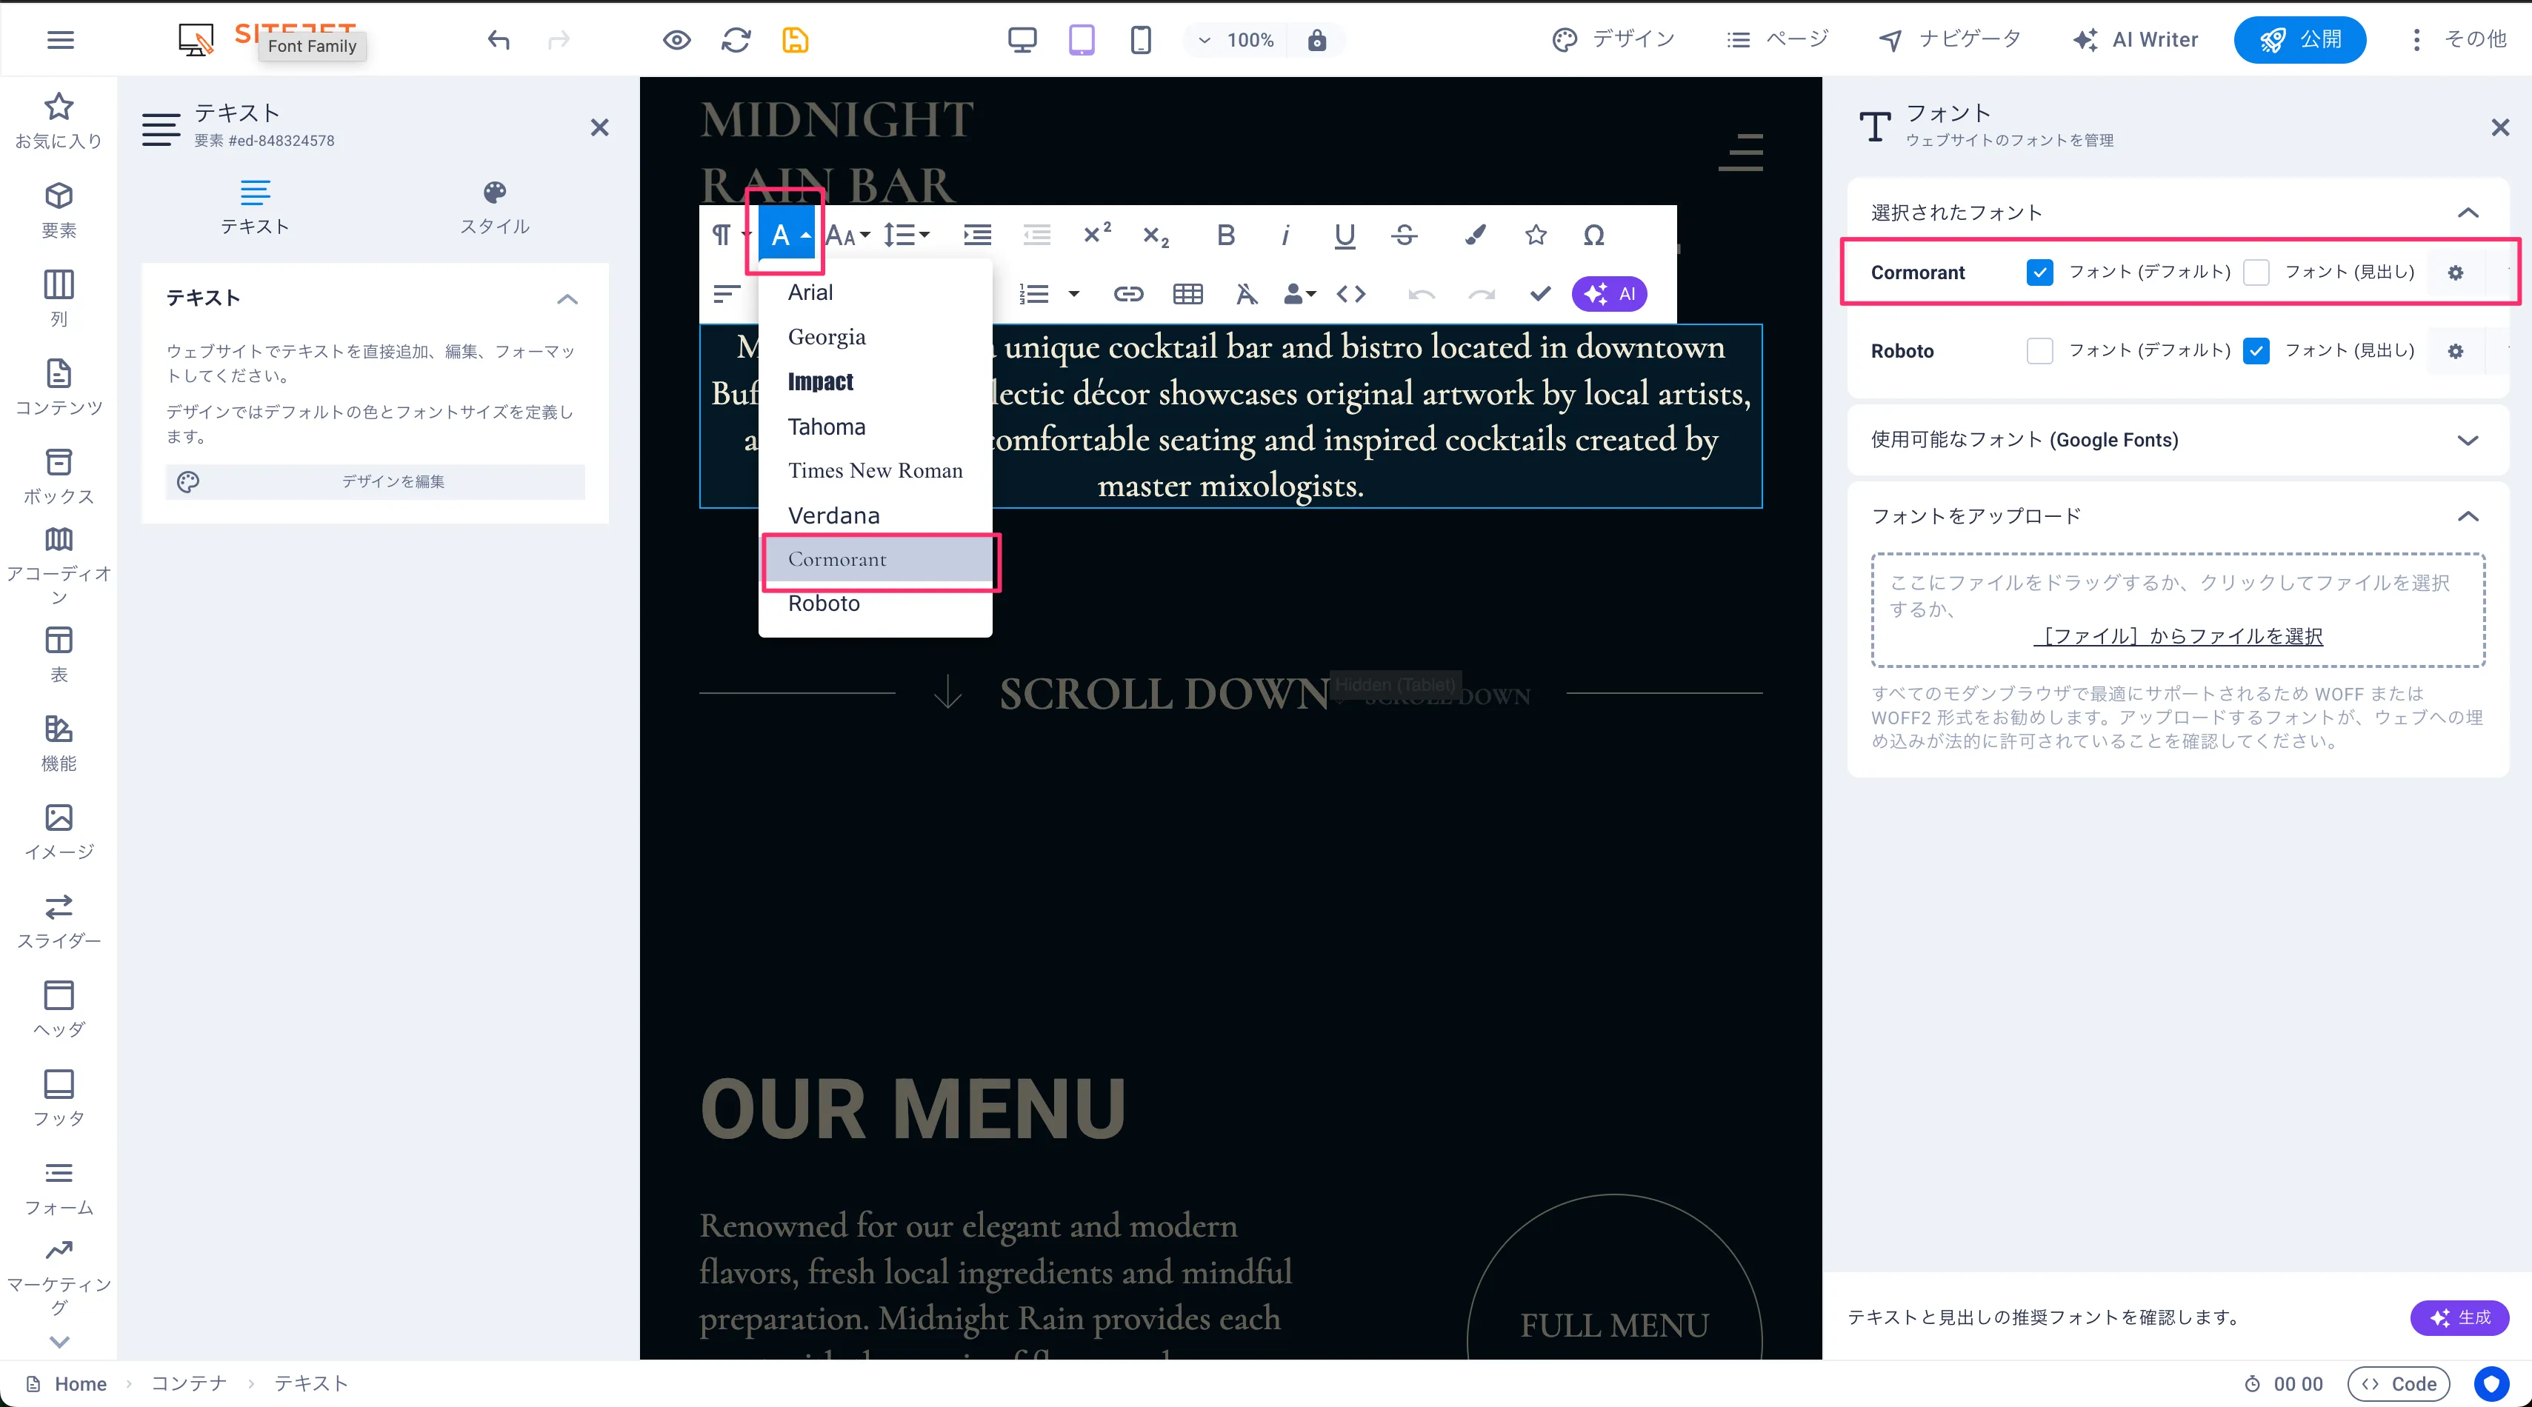
Task: Apply underline formatting
Action: coord(1345,235)
